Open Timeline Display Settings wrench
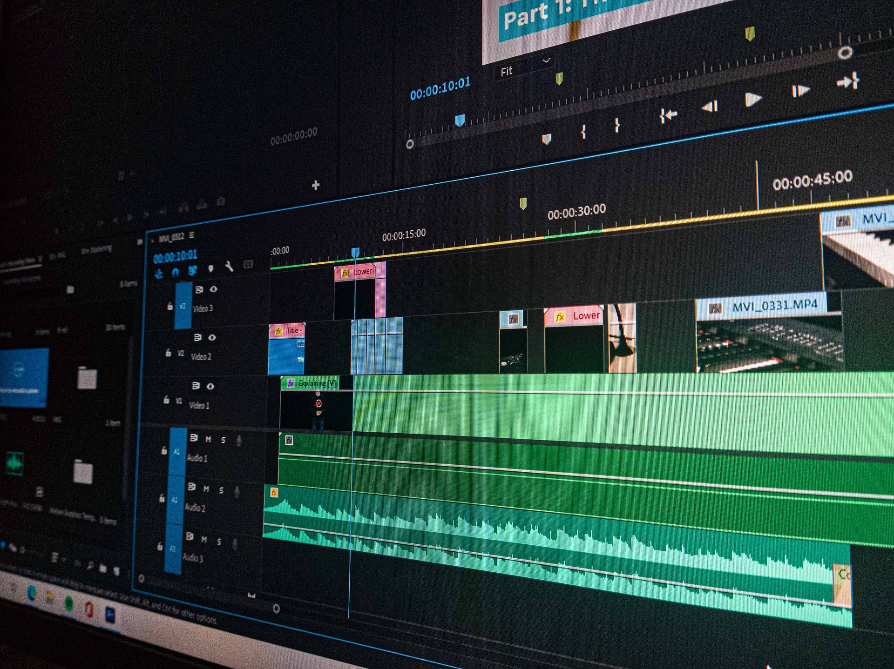894x669 pixels. [229, 267]
